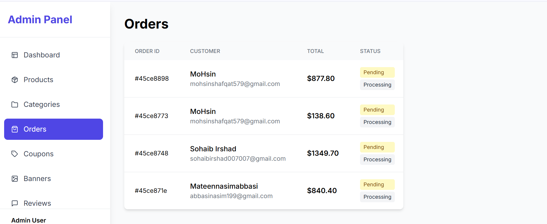Open status dropdown for order #45ce8898

click(x=377, y=85)
